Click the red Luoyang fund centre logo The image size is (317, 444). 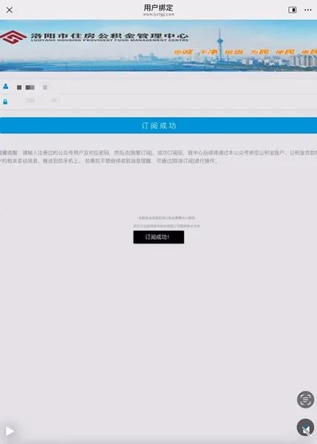coord(13,37)
